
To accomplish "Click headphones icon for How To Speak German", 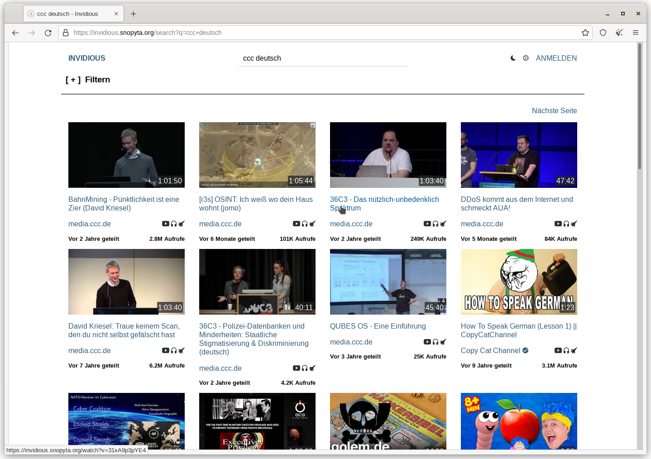I will 566,350.
